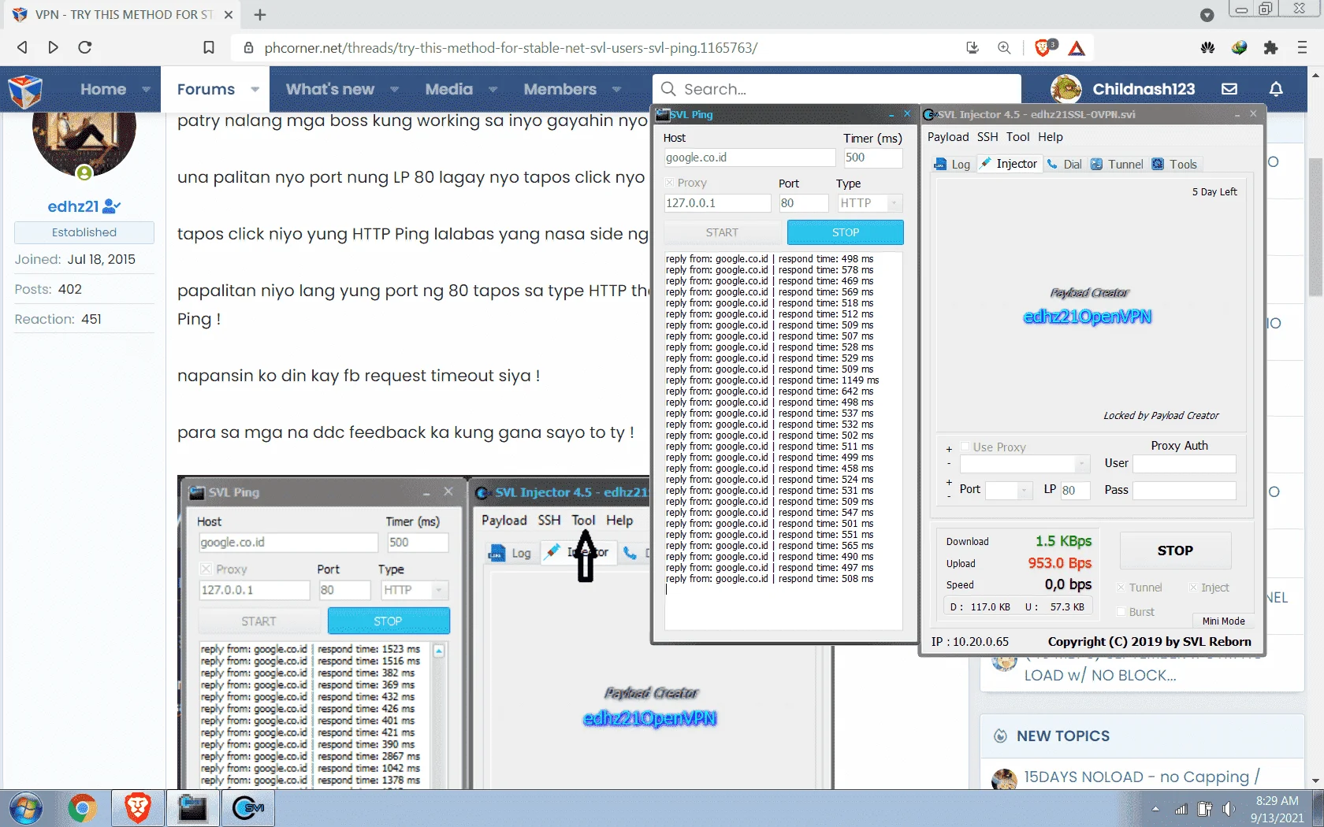Open the Payload menu in SVL Injector

[948, 137]
